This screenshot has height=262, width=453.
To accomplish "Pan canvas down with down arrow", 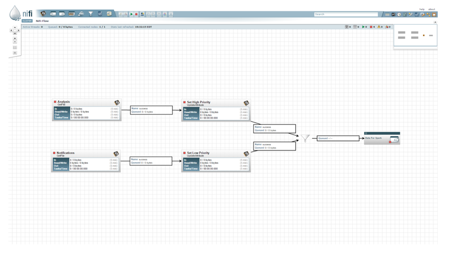I will coord(15,33).
